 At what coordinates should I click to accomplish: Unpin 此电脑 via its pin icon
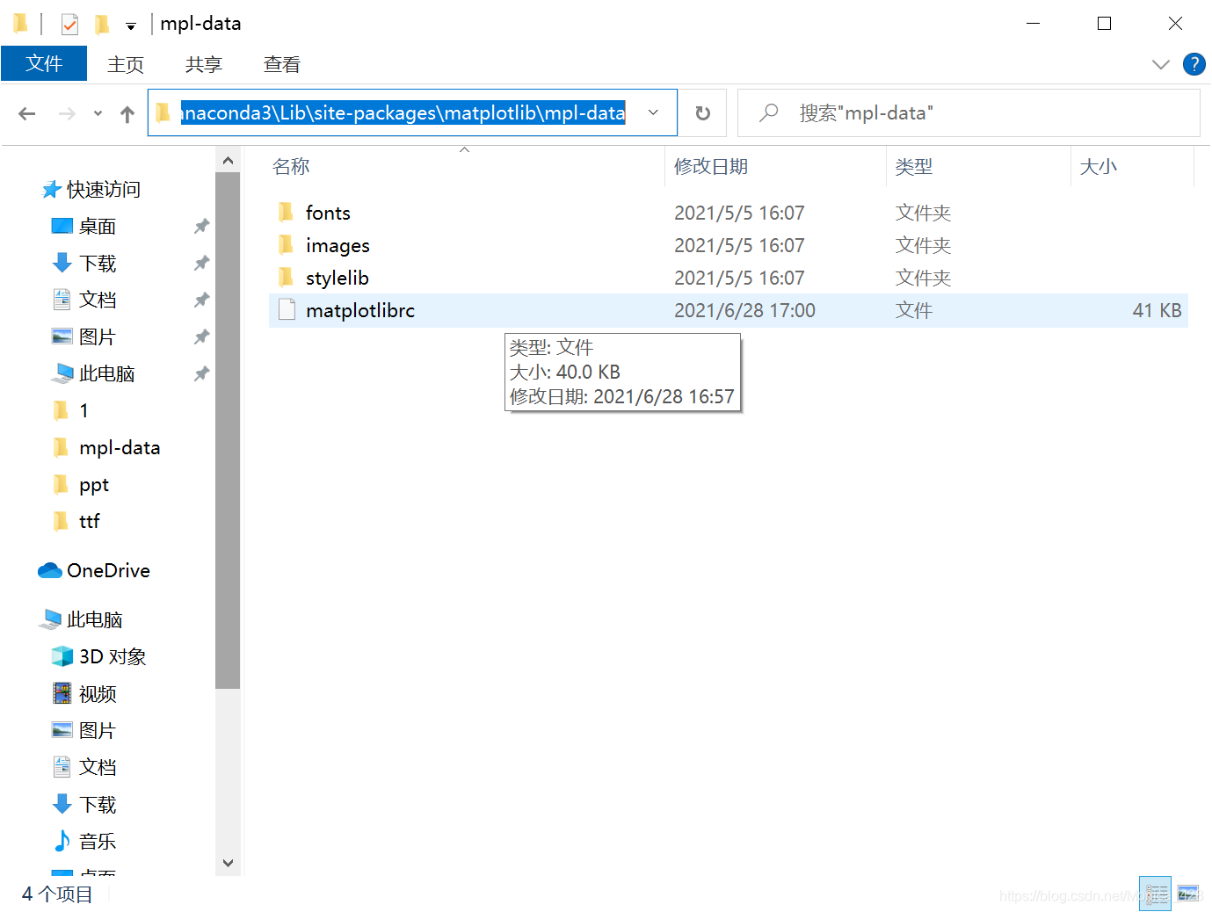(201, 374)
